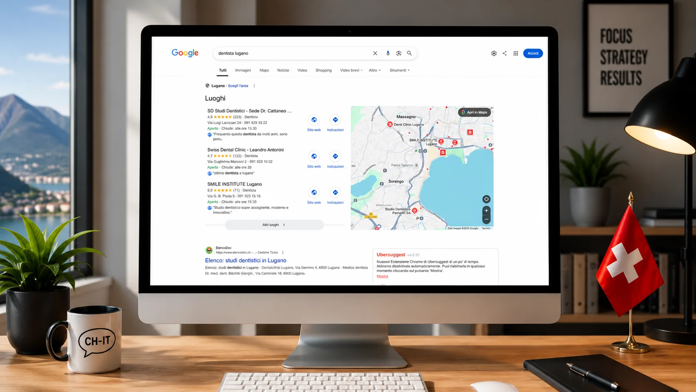Switch to the Video tab
The height and width of the screenshot is (392, 696).
click(x=302, y=70)
